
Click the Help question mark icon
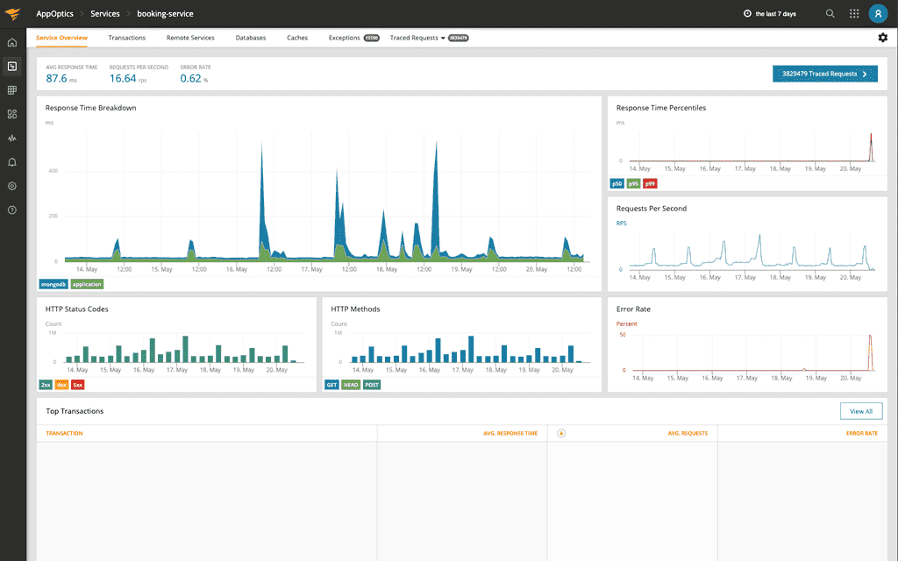[11, 209]
